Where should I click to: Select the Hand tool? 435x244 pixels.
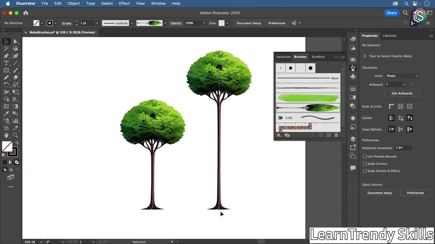6,135
